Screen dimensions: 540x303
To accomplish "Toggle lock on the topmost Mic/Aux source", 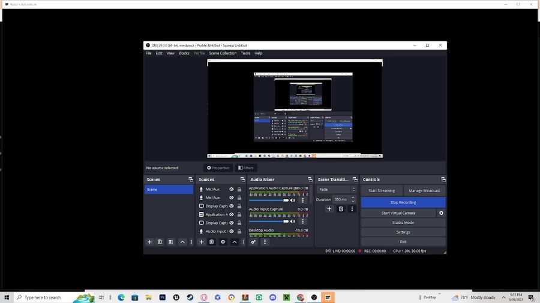I will pos(239,189).
